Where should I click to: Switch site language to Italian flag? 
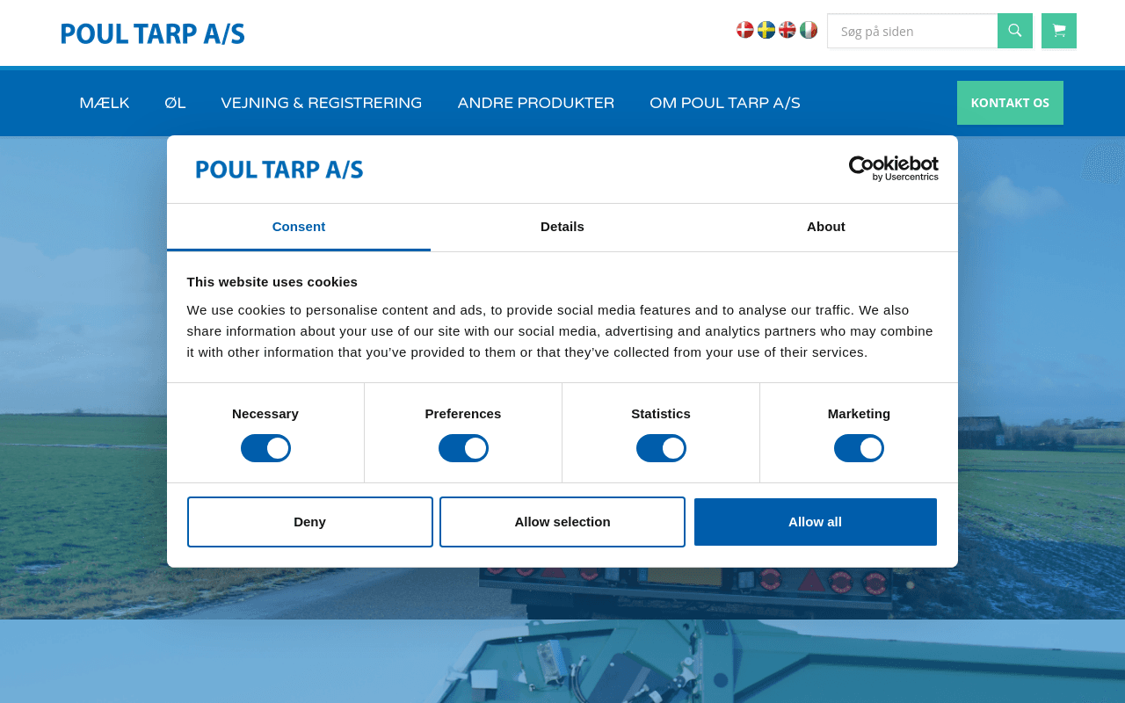click(x=809, y=30)
